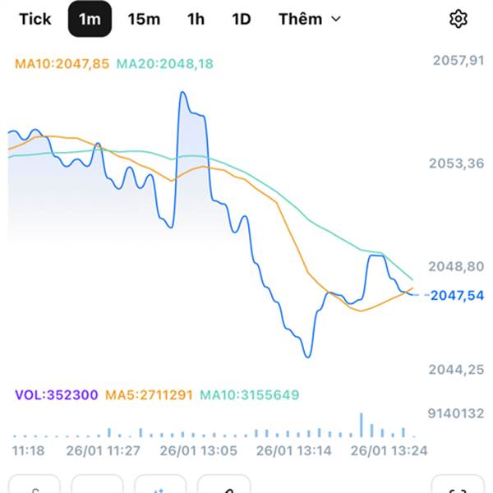Image resolution: width=493 pixels, height=493 pixels.
Task: Select the MA10:3155649 volume indicator label
Action: coord(250,395)
